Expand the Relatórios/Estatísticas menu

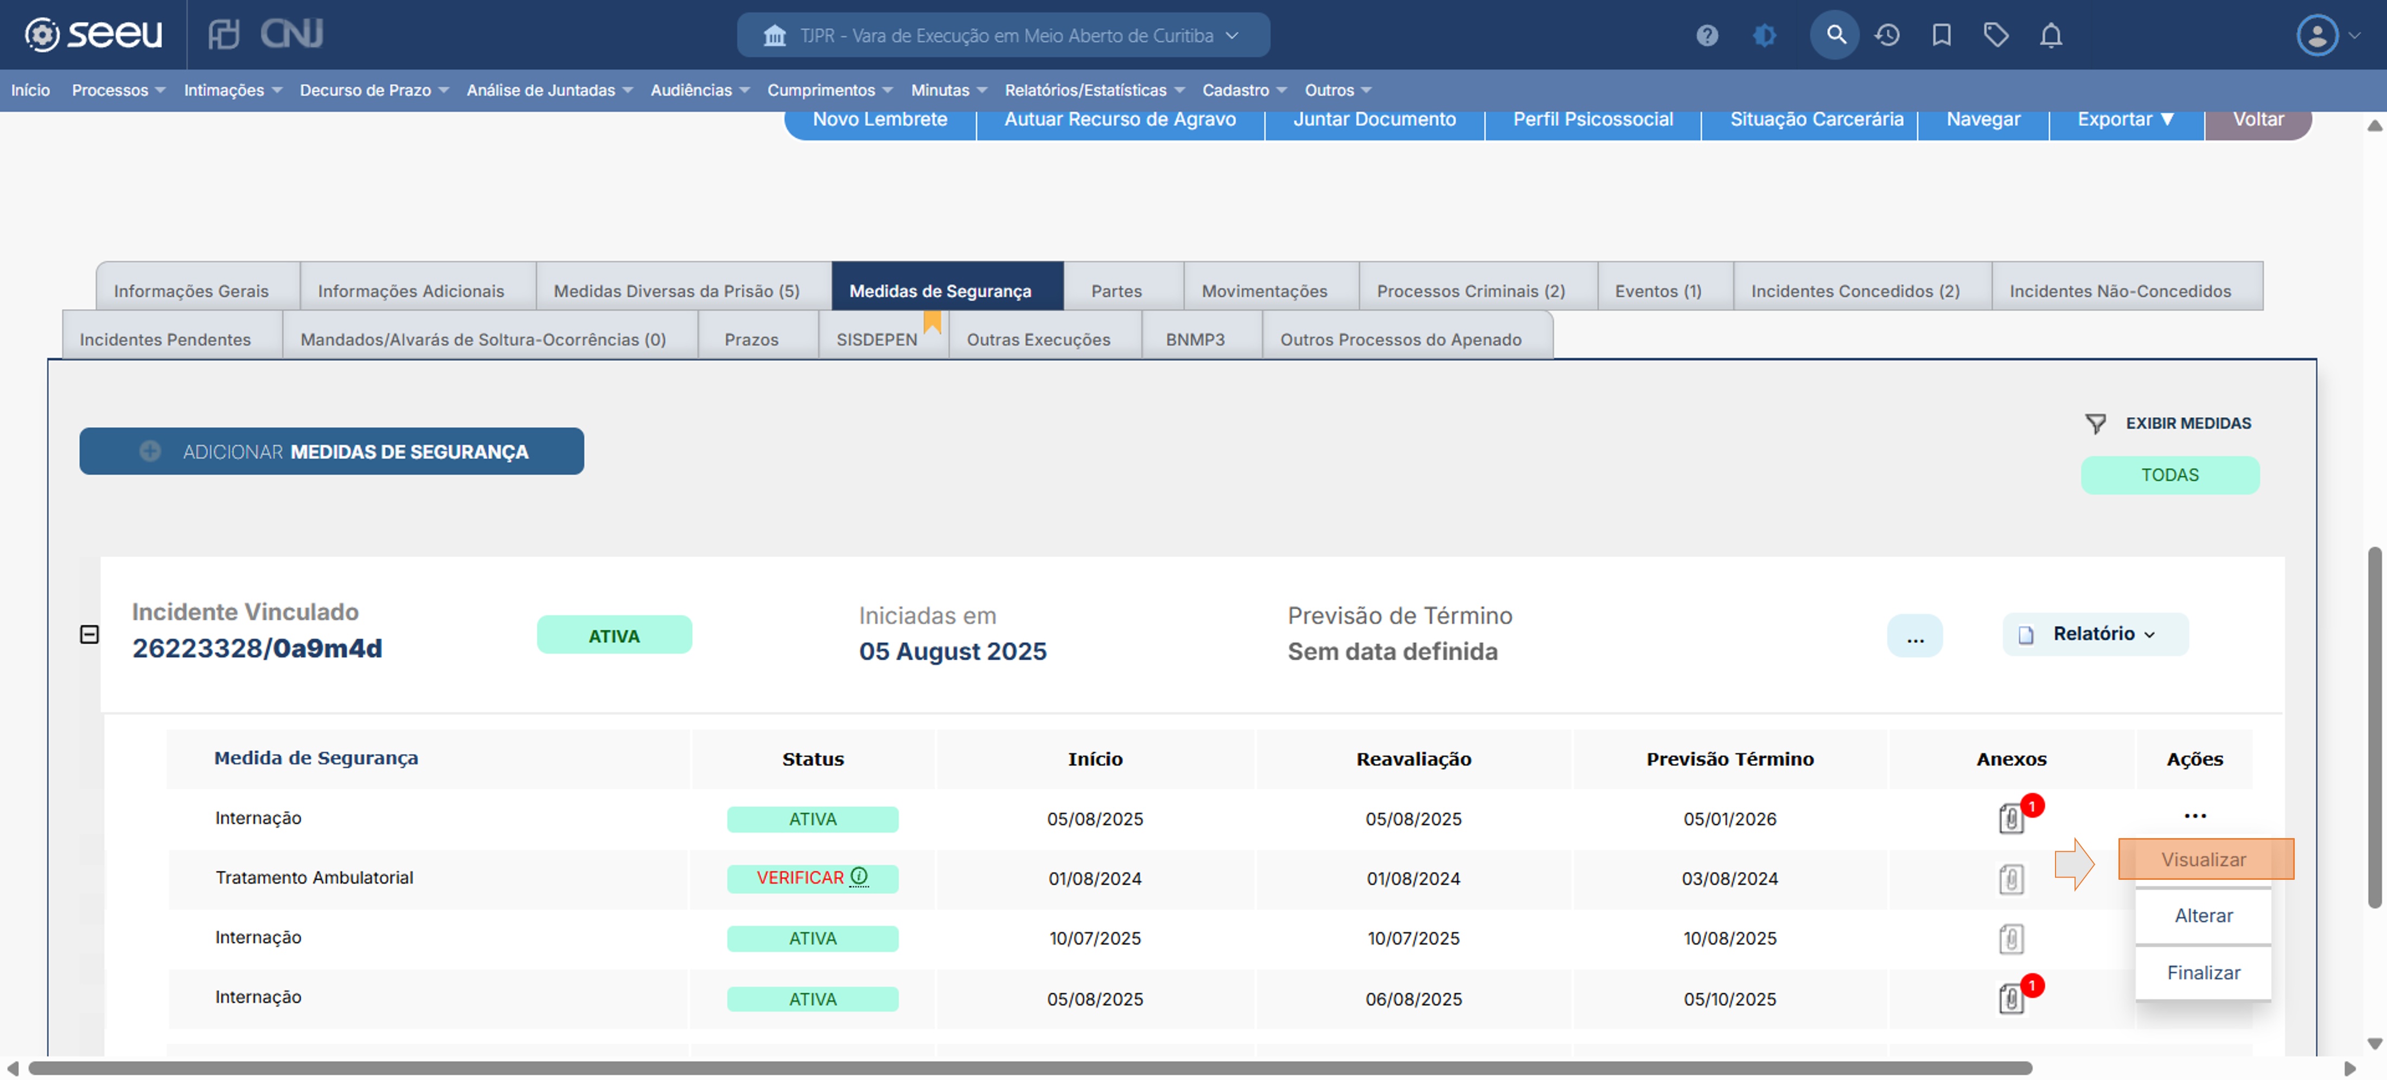[x=1094, y=90]
